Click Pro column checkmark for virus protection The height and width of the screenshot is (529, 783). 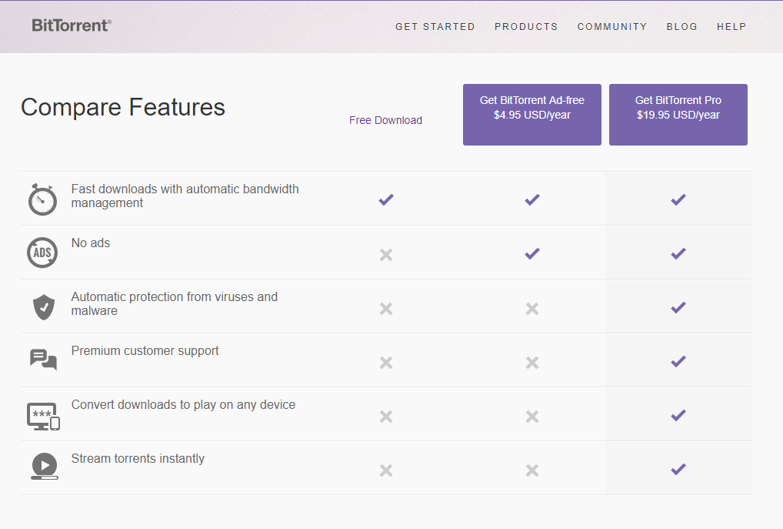point(678,307)
